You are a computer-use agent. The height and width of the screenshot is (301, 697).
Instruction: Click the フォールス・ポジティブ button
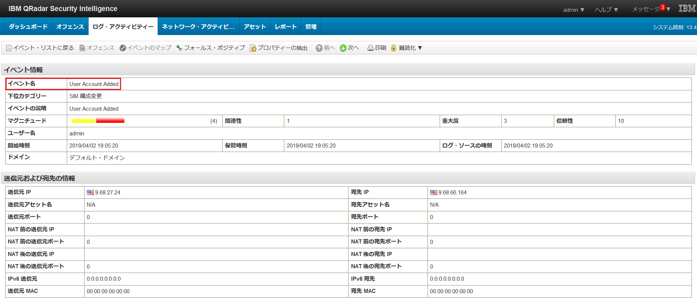pyautogui.click(x=214, y=48)
